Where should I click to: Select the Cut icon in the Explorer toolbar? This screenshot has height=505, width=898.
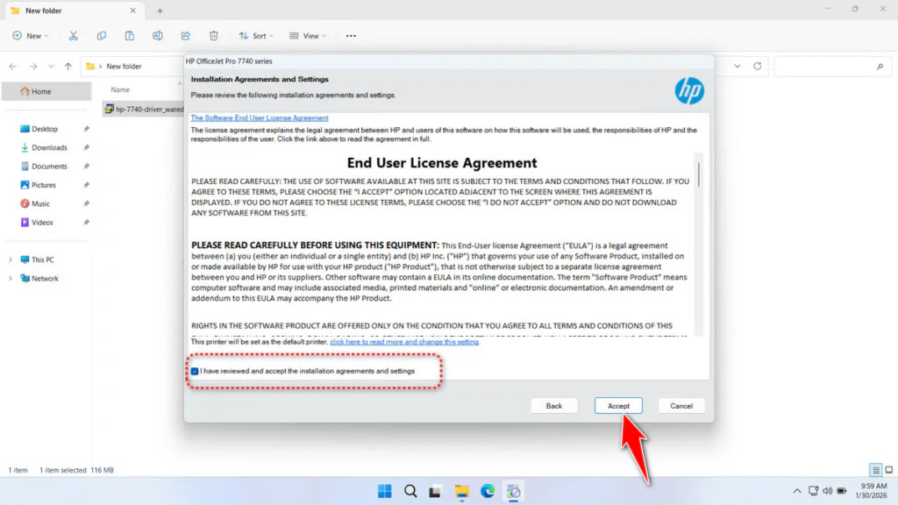point(74,35)
